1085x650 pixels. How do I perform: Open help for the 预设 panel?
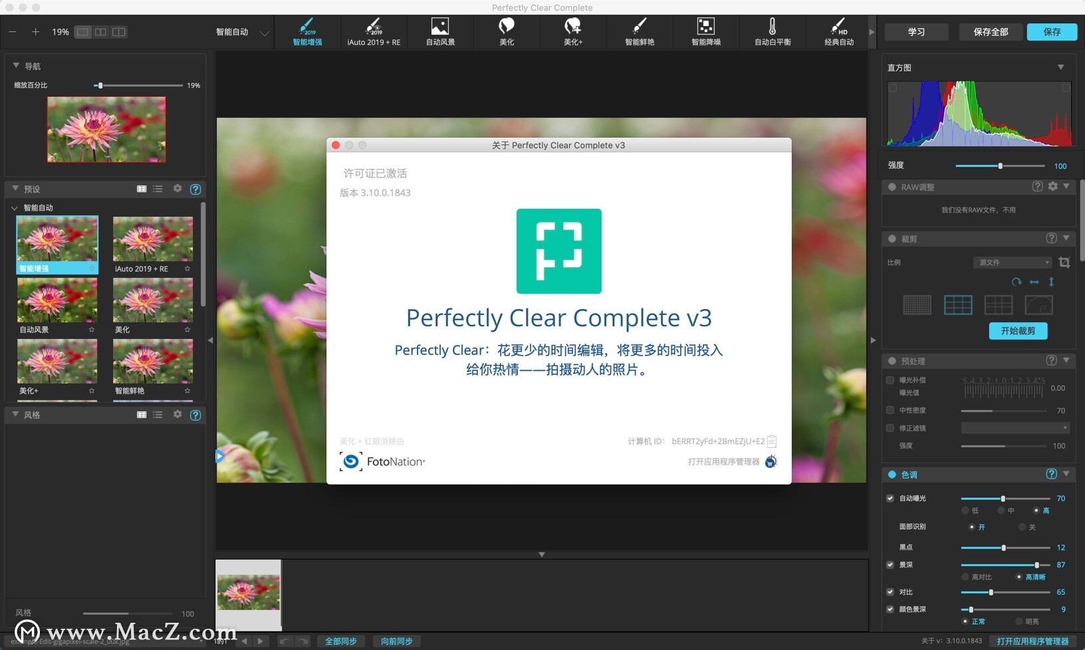195,189
